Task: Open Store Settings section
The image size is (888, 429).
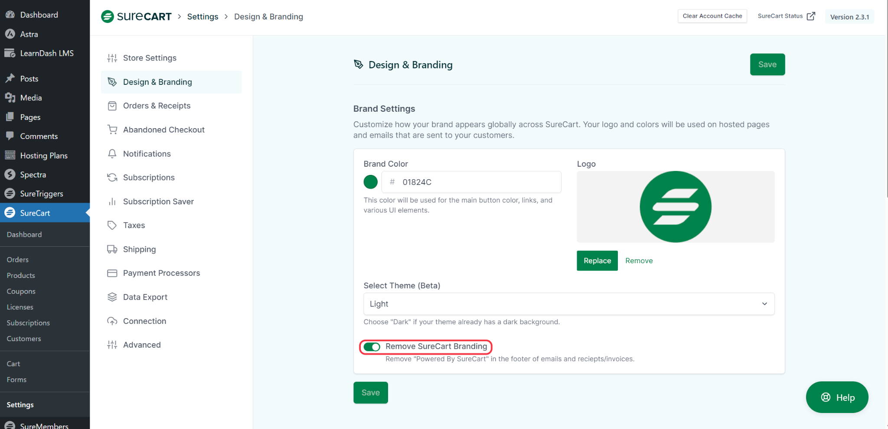Action: [171, 58]
